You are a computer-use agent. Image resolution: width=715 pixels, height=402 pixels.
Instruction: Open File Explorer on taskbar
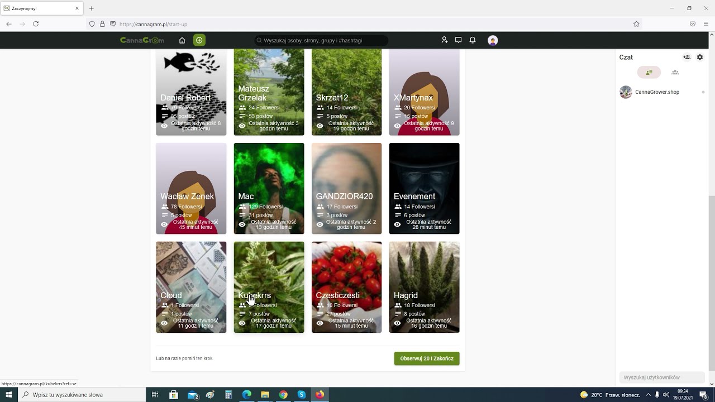(265, 395)
